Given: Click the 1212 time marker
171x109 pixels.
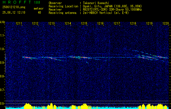Looking at the screenshot, I should tap(35, 23).
